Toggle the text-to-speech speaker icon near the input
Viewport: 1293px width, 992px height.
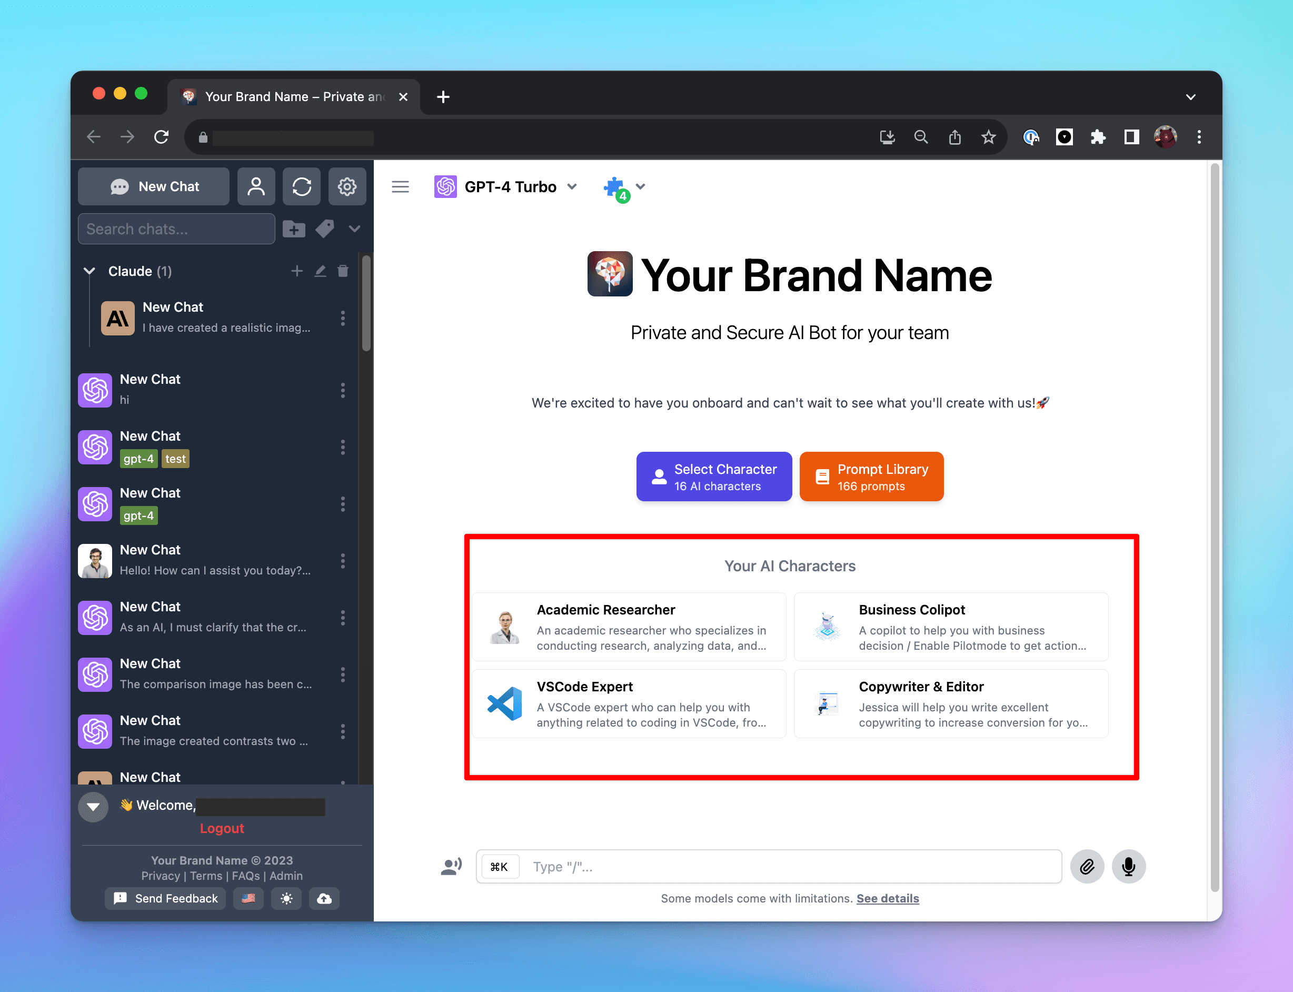coord(451,866)
